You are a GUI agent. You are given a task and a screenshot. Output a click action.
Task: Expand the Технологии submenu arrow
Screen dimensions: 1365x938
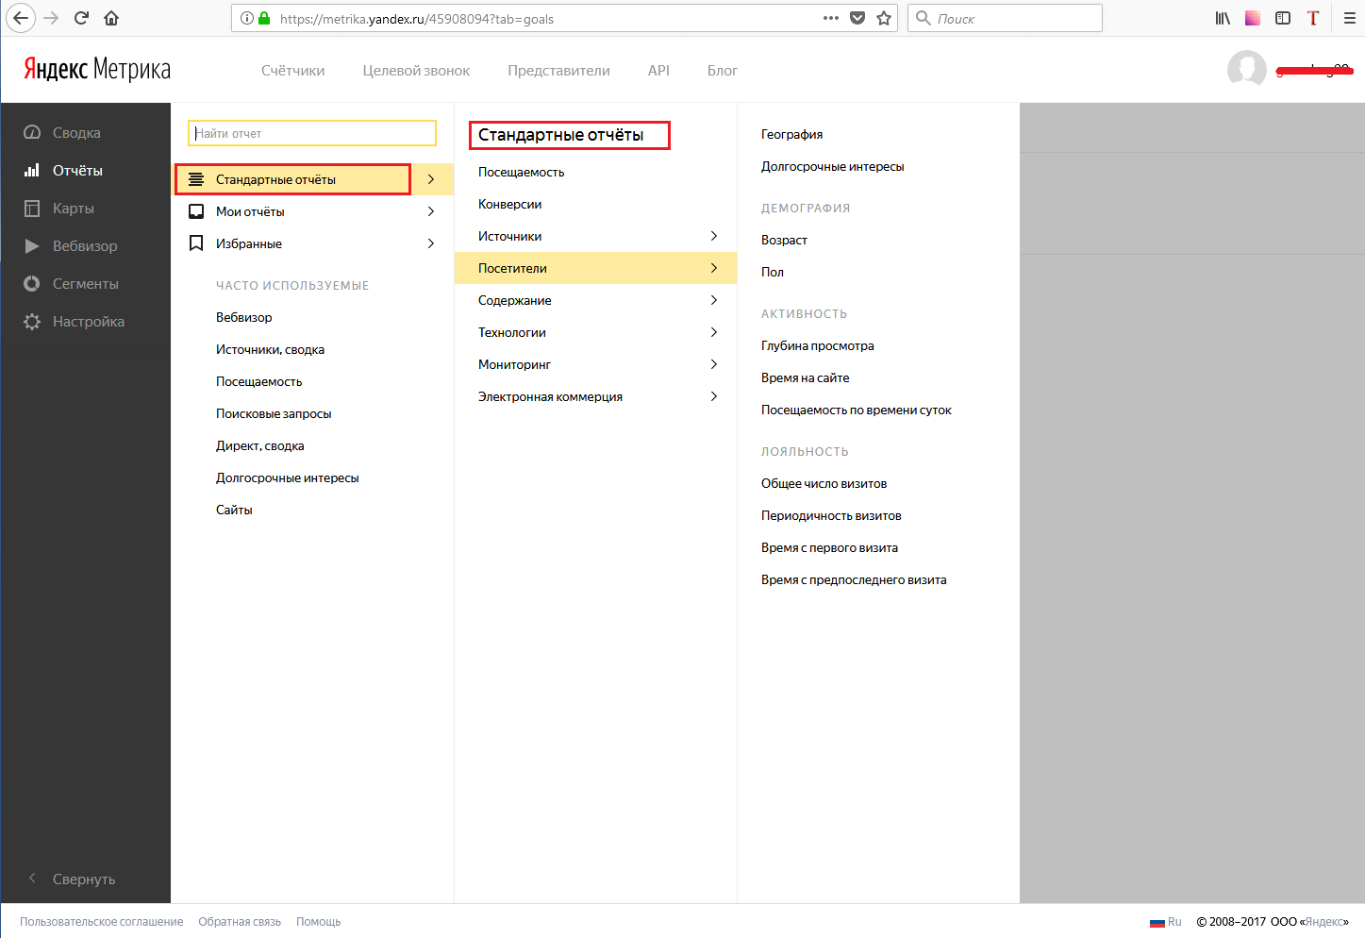point(714,332)
